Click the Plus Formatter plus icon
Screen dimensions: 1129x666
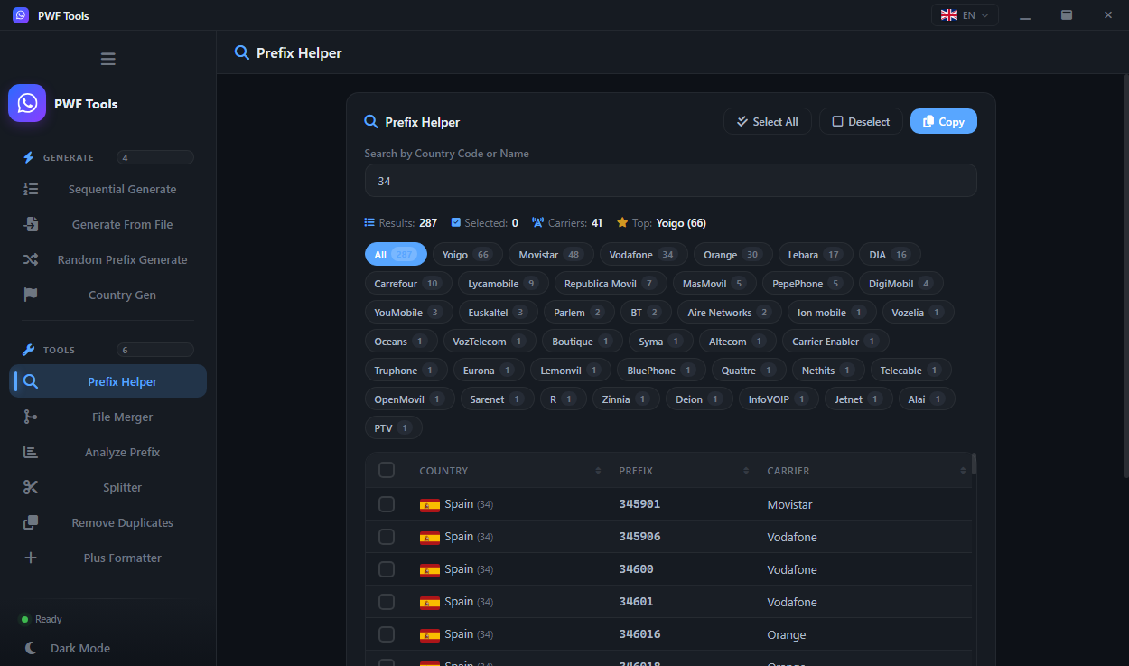31,558
